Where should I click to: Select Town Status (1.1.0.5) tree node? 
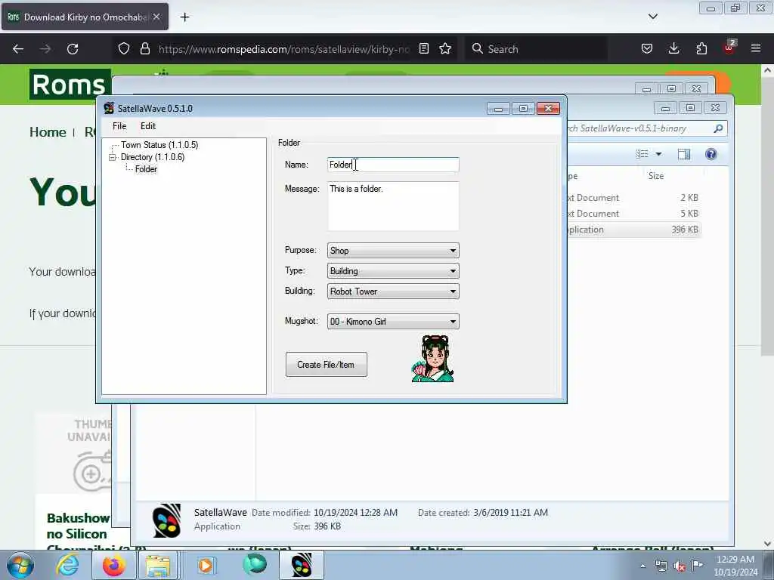tap(159, 144)
